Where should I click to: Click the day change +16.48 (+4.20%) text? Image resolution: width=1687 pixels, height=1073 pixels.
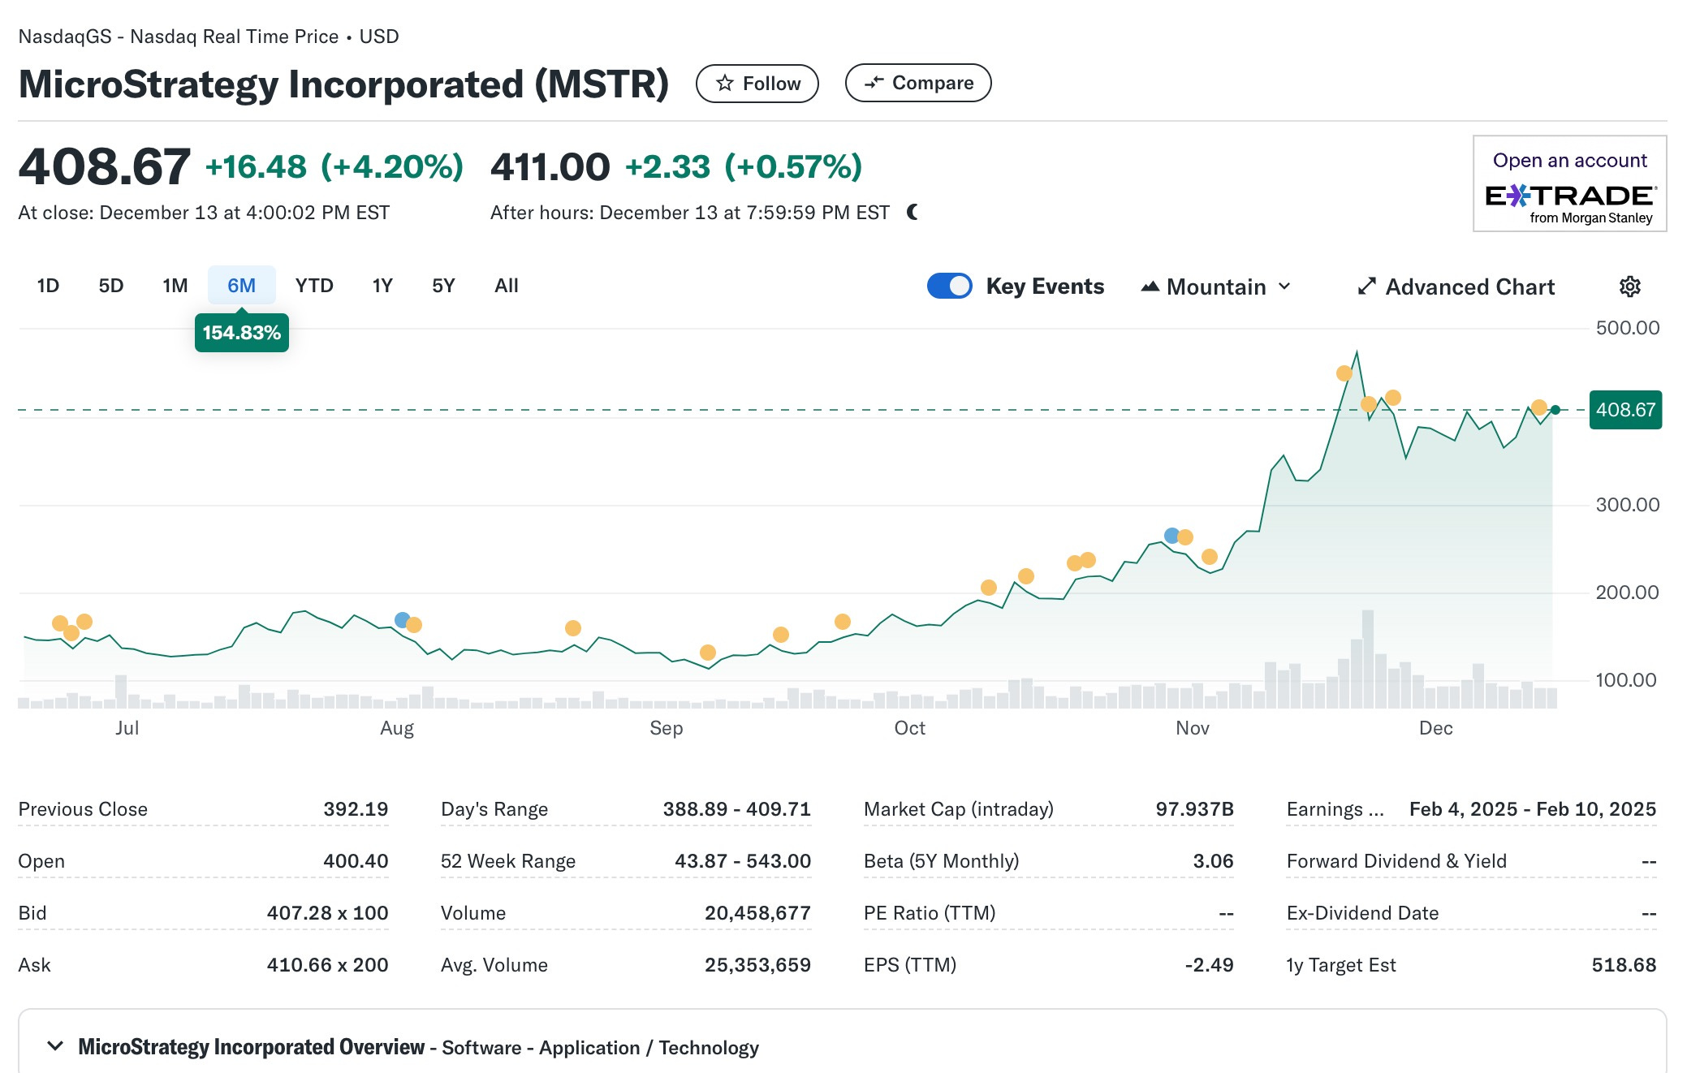(x=334, y=167)
